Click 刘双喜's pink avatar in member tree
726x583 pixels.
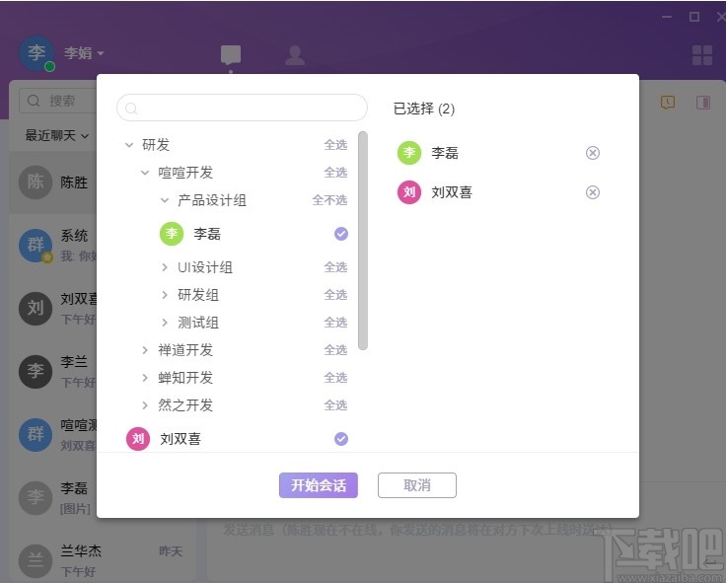click(x=138, y=439)
